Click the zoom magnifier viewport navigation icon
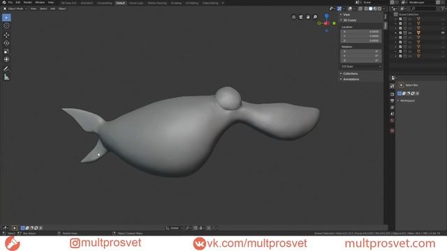447x251 pixels. coord(315,17)
